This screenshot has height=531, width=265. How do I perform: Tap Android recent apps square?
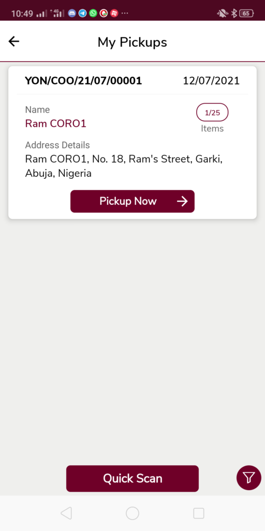pyautogui.click(x=199, y=513)
